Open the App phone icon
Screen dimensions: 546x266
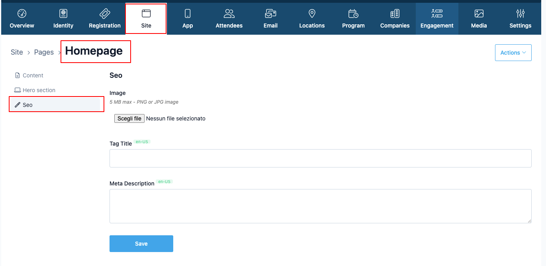[188, 14]
